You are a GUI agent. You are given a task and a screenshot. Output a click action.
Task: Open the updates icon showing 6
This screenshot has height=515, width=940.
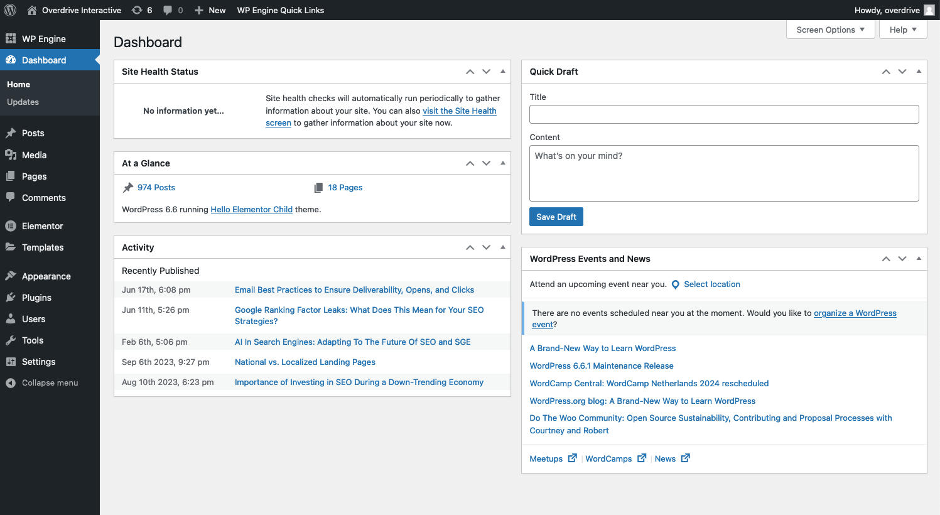137,10
